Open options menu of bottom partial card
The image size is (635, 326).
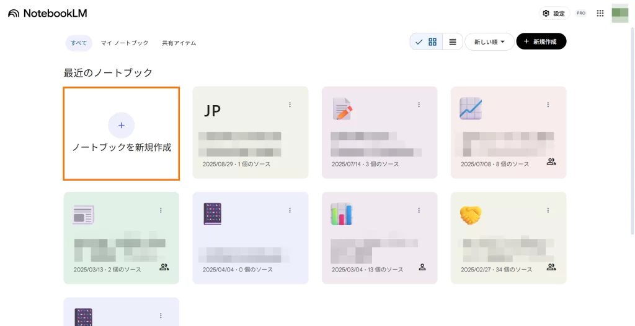161,315
